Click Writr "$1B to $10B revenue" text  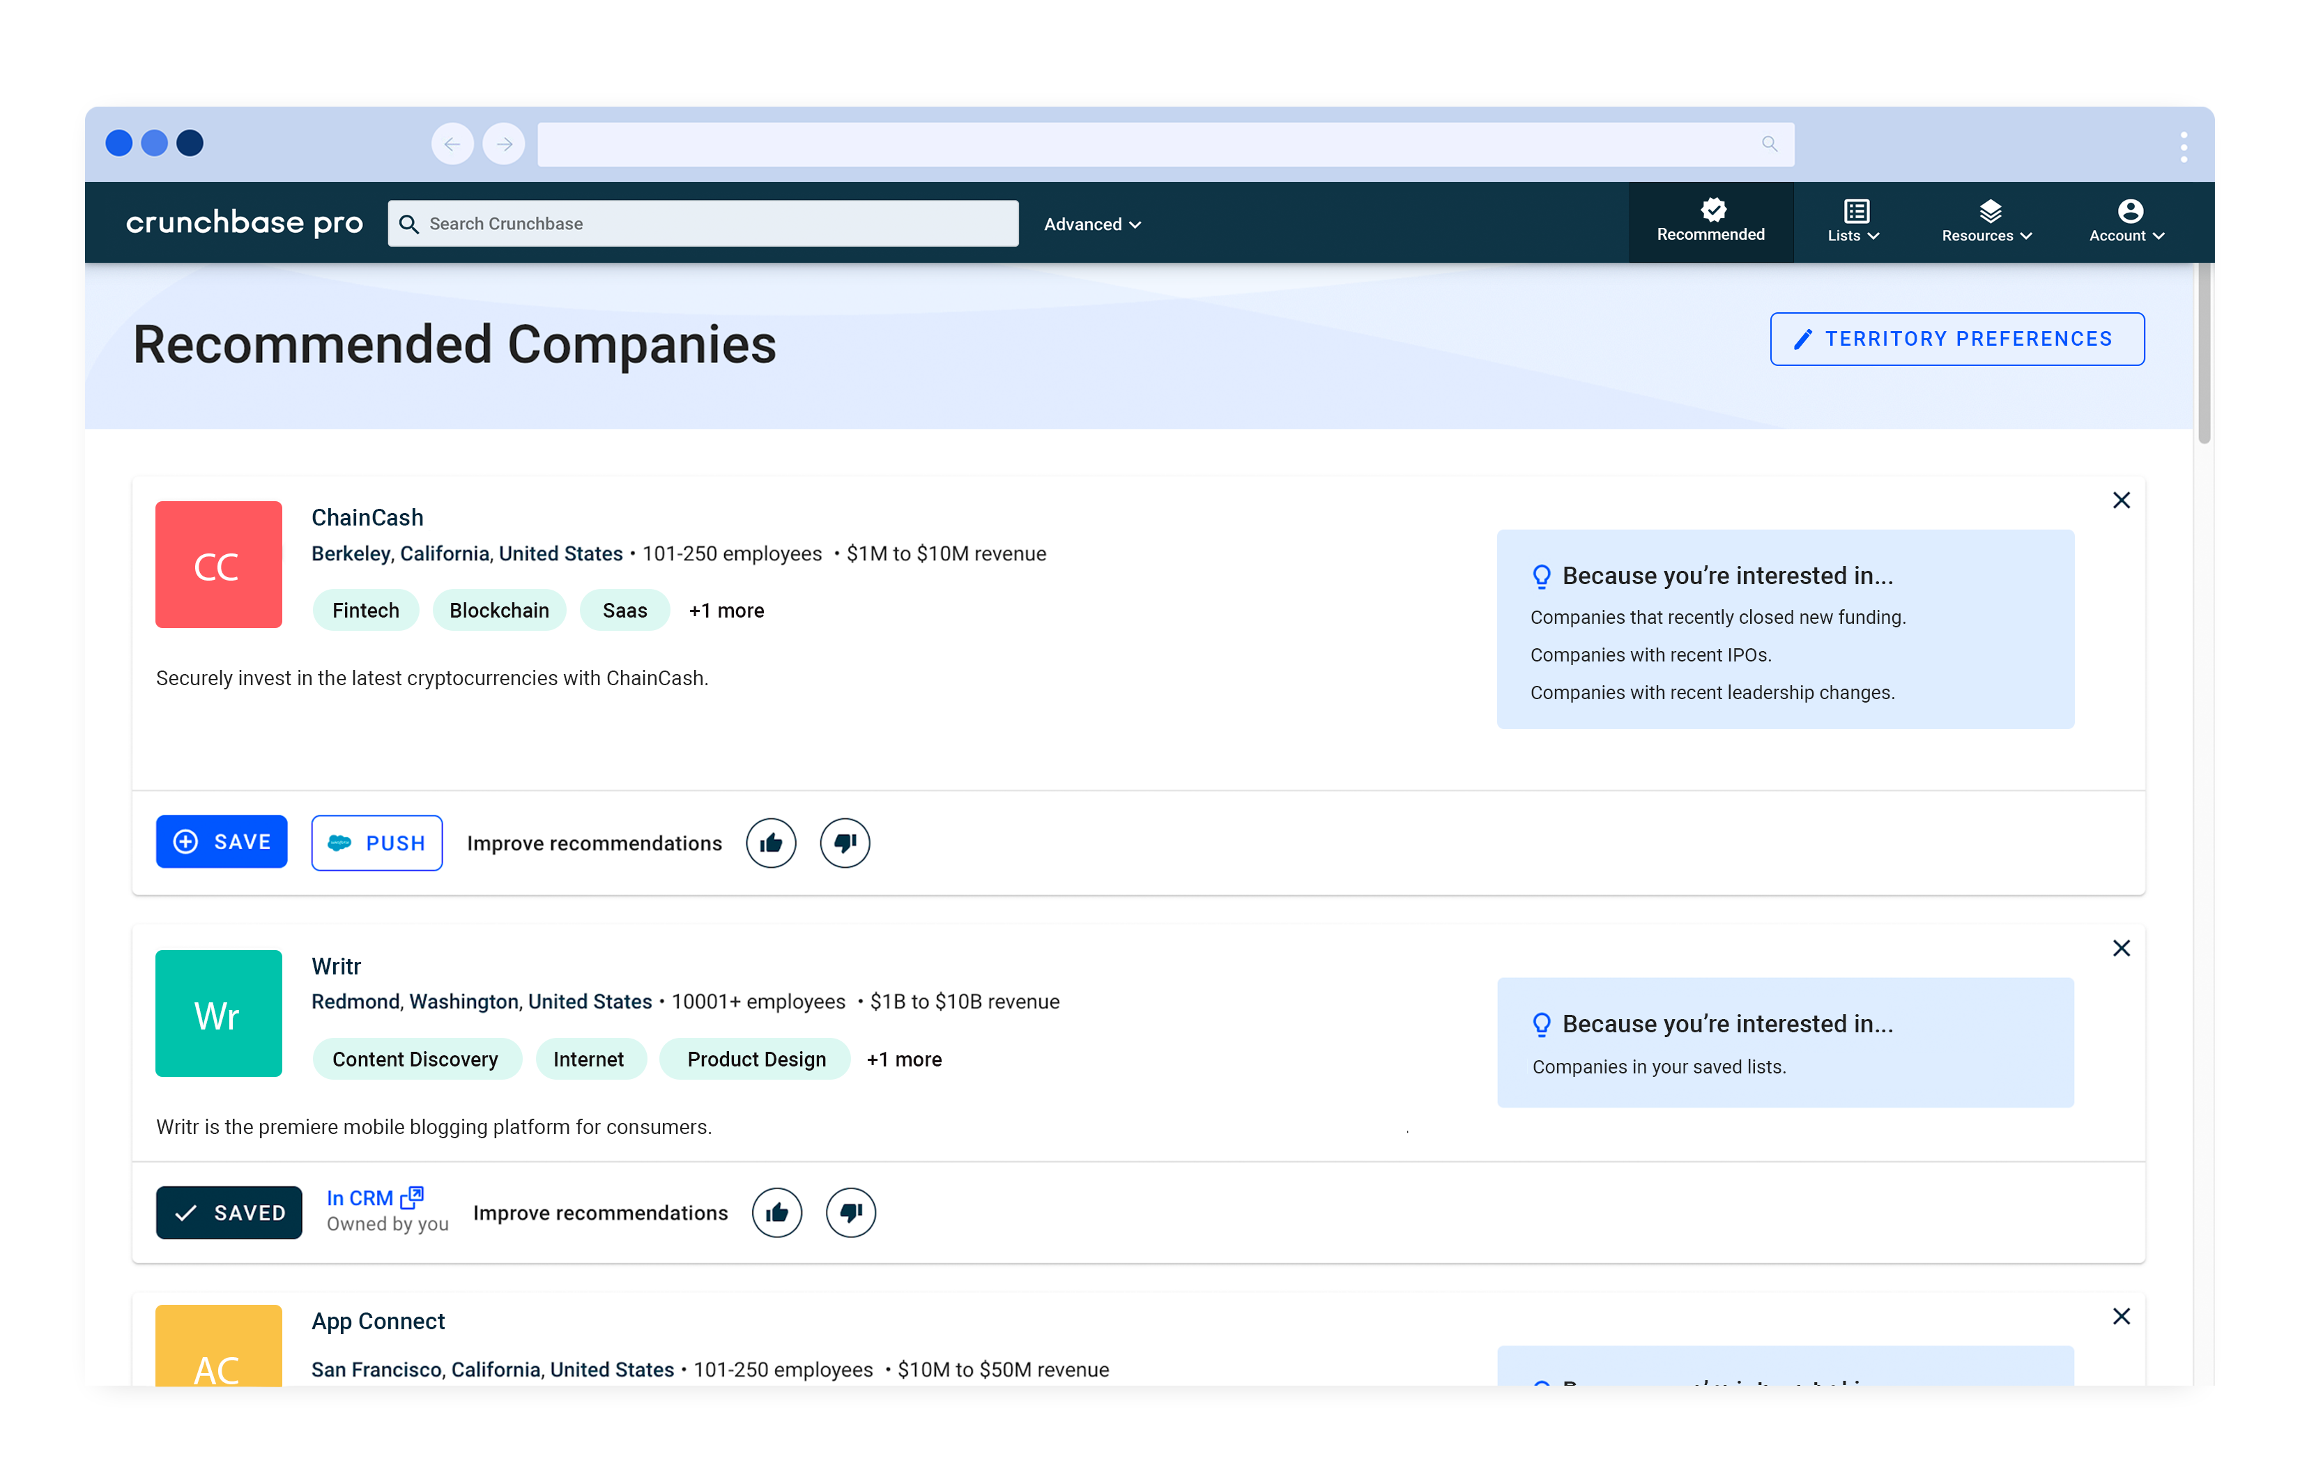tap(965, 1002)
